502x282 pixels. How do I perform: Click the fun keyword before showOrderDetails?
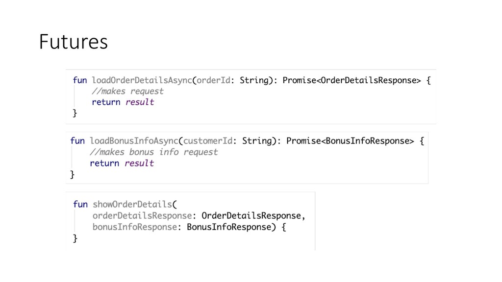[80, 204]
